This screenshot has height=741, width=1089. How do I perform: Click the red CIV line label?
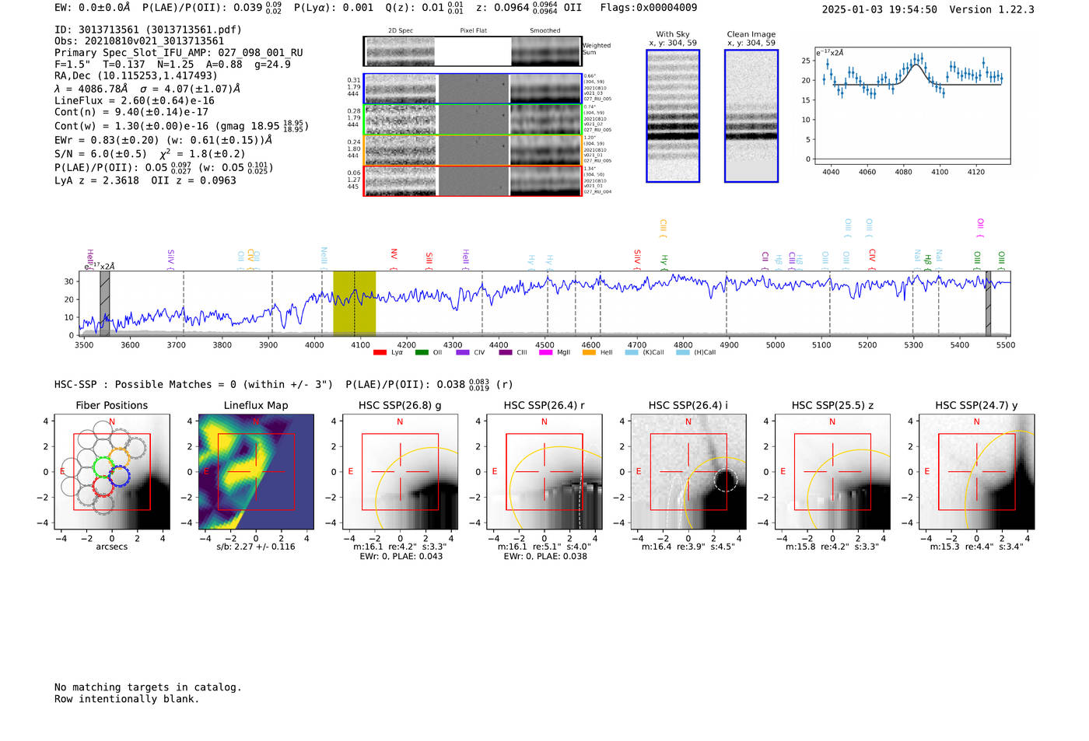[872, 259]
